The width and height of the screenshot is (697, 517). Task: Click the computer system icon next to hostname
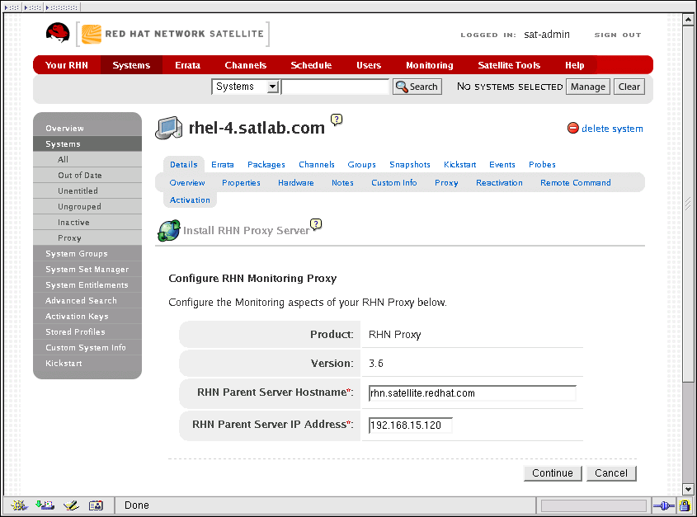click(x=168, y=128)
